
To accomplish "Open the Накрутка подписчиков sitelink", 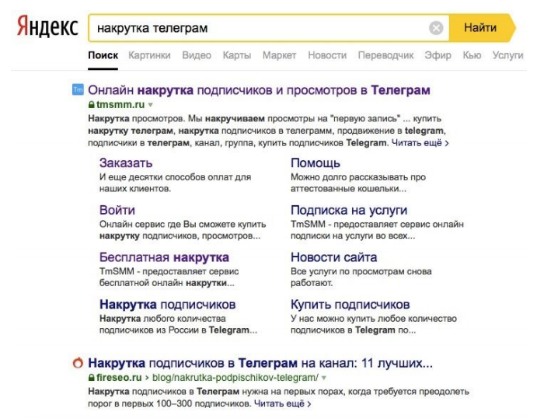I will pyautogui.click(x=167, y=304).
